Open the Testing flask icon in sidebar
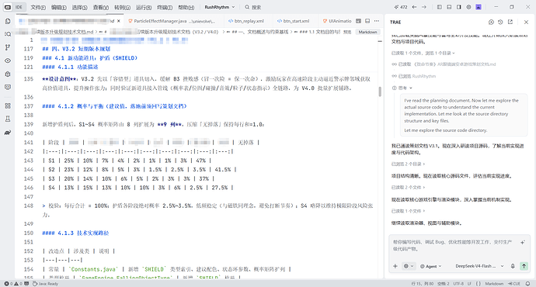 [x=8, y=119]
